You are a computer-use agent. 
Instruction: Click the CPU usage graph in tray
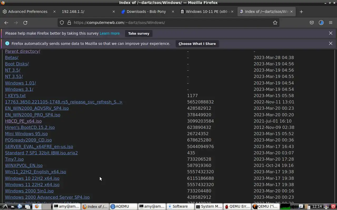click(285, 207)
